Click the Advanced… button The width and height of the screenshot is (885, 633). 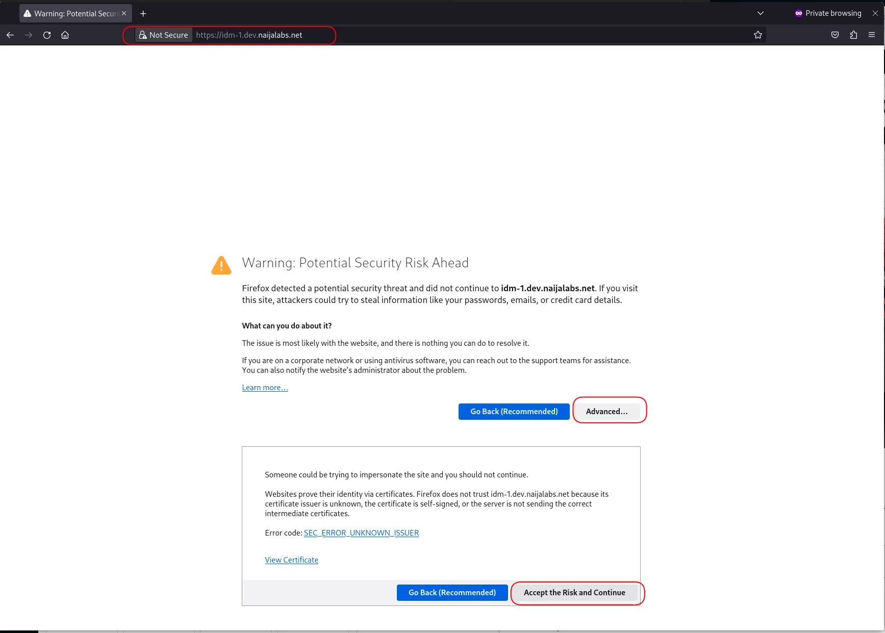(x=606, y=412)
